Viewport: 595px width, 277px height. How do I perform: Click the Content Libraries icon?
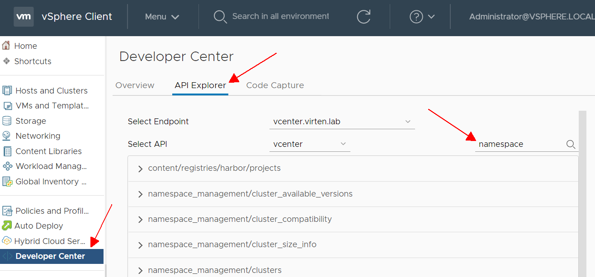click(x=7, y=151)
